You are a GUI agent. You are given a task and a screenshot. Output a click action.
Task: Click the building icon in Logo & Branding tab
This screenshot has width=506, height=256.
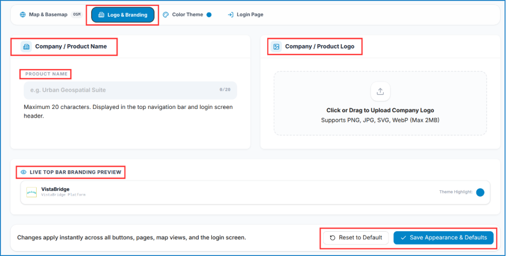click(101, 15)
